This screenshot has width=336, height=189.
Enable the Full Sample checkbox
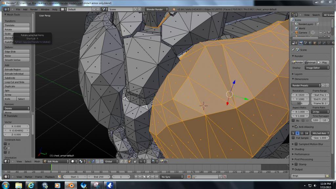click(x=293, y=138)
